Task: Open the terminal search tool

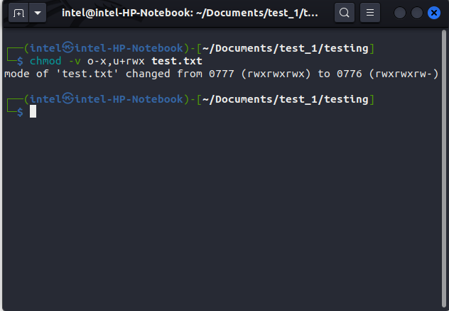Action: pos(344,13)
